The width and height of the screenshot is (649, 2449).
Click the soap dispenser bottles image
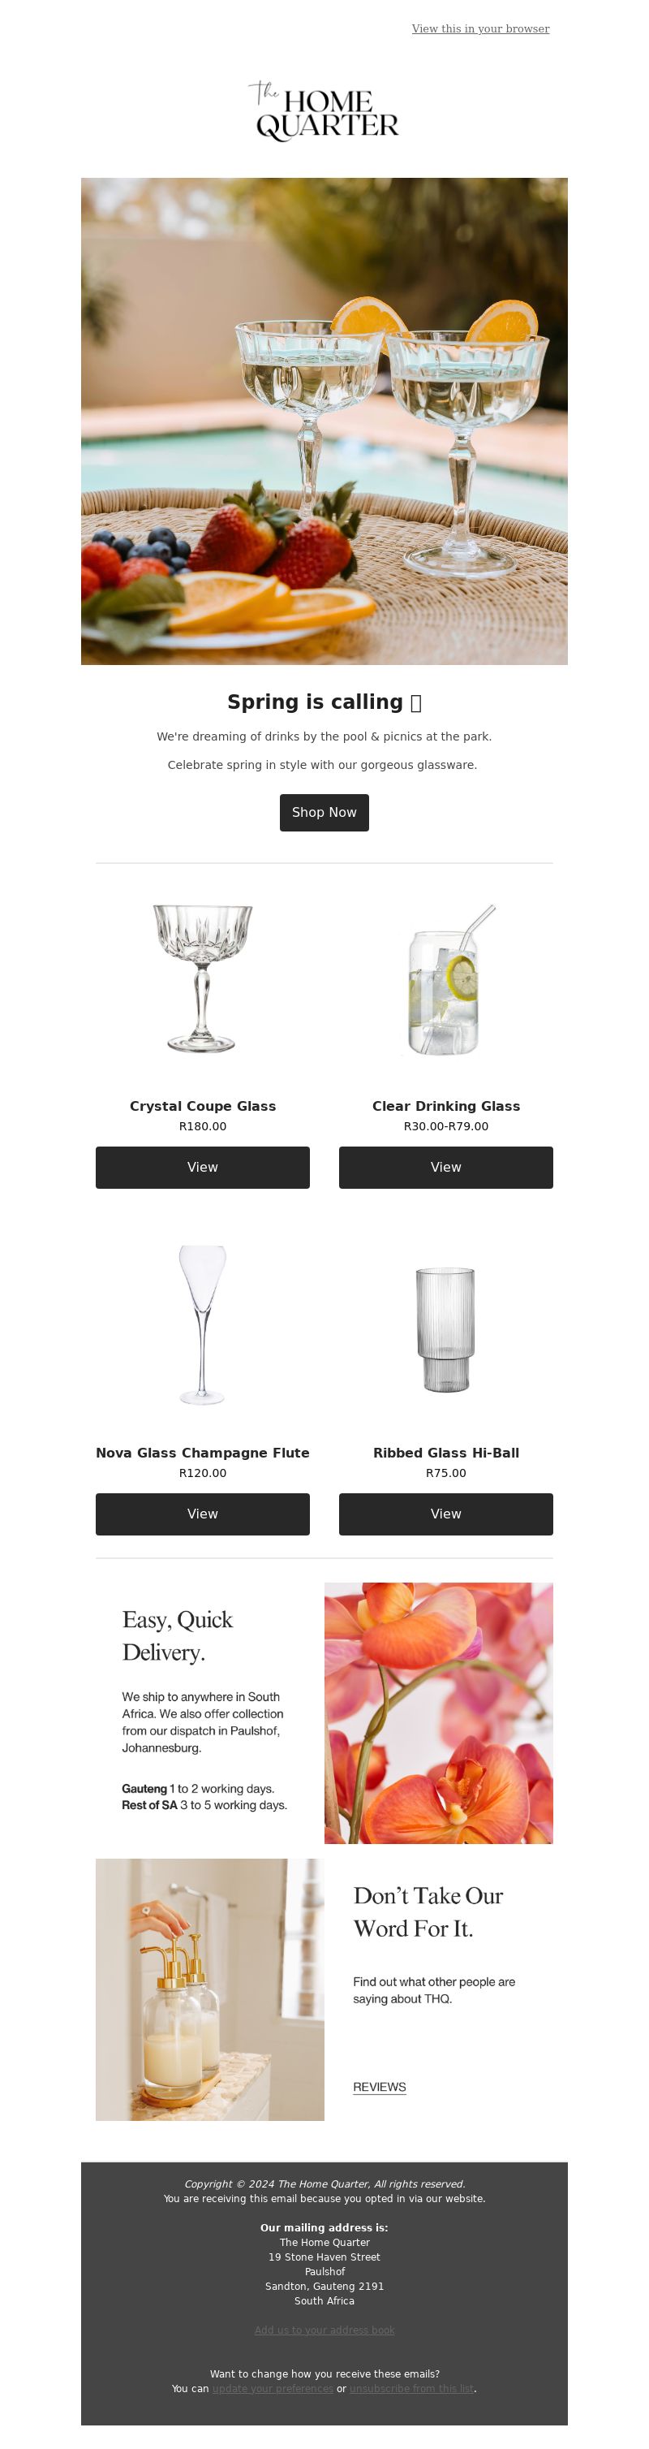(x=210, y=1989)
